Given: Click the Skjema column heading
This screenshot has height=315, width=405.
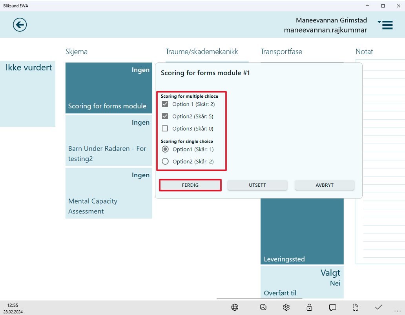Looking at the screenshot, I should coord(77,52).
